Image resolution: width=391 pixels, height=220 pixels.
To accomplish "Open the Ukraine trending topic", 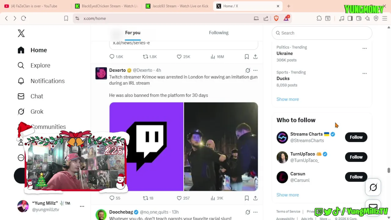I will [285, 53].
